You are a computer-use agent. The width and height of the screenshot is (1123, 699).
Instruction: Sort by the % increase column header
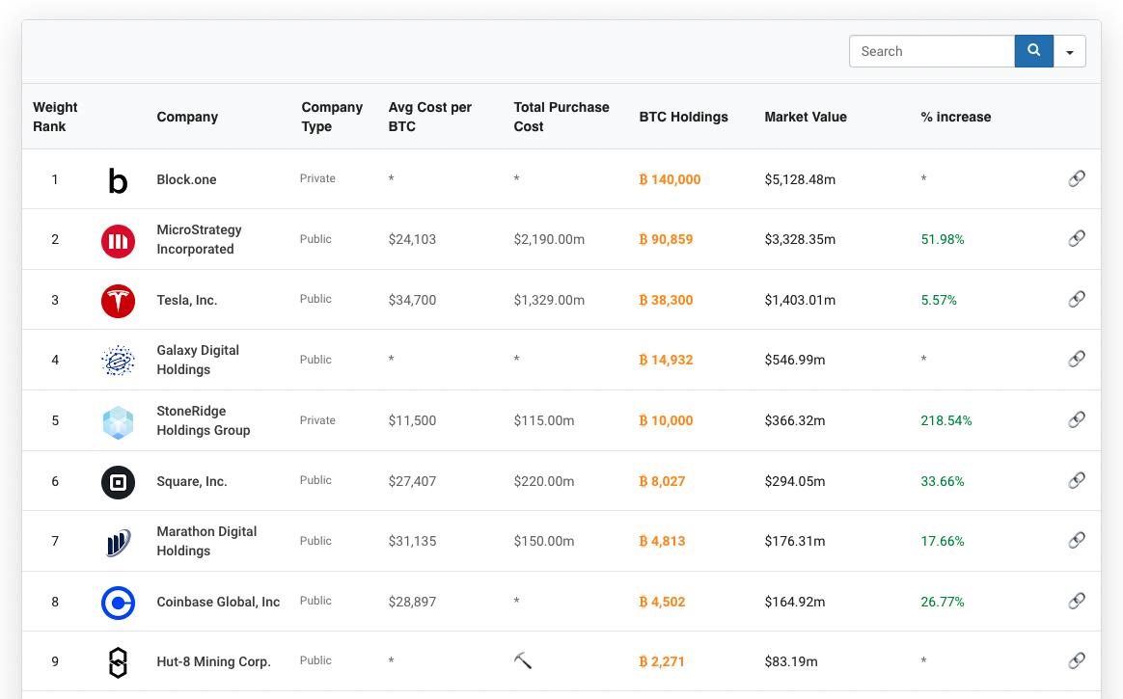(956, 117)
